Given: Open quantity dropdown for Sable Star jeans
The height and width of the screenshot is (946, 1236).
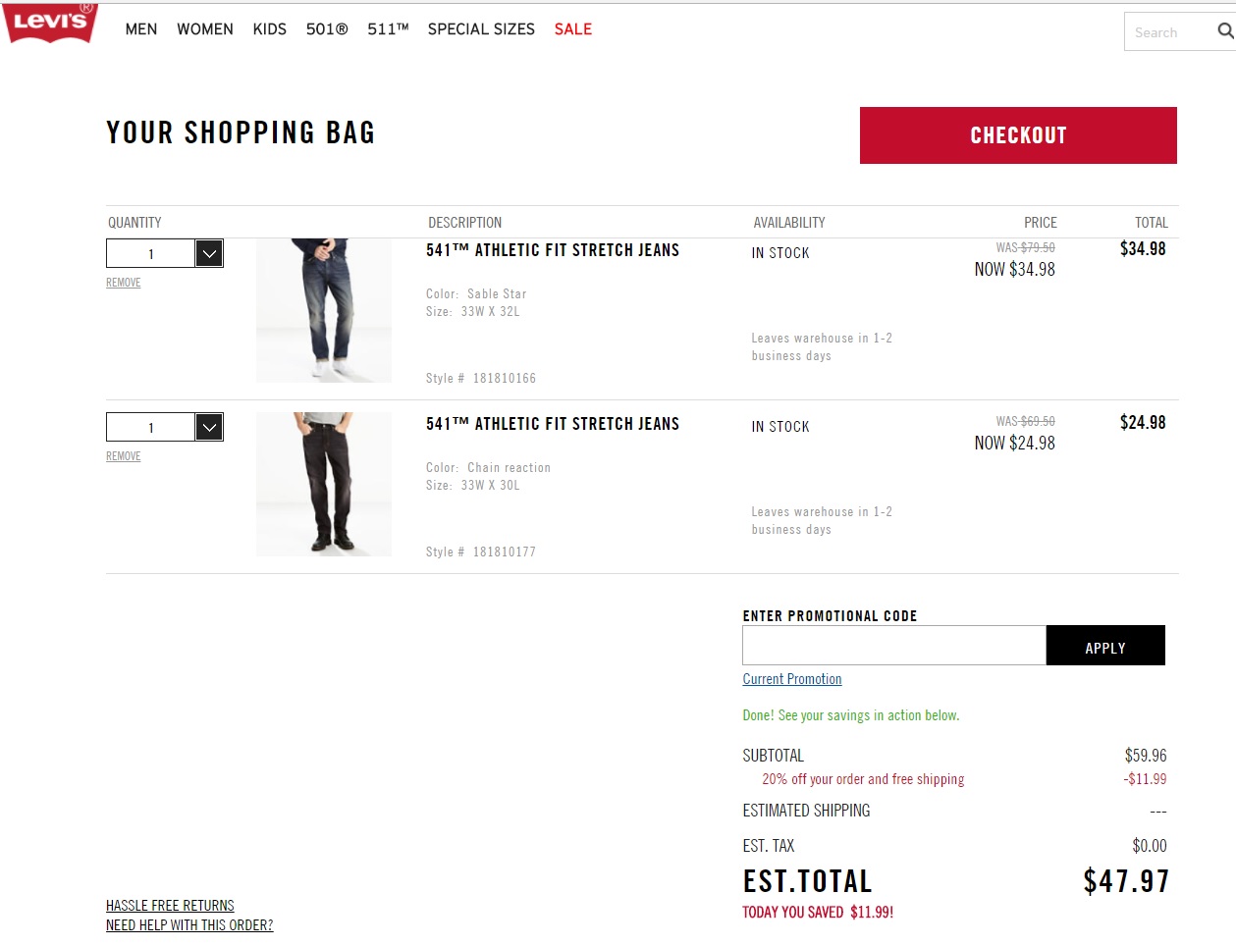Looking at the screenshot, I should pos(209,253).
